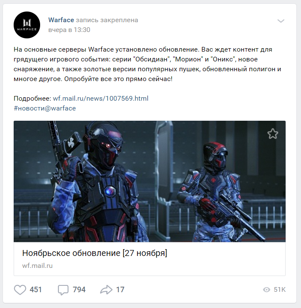The image size is (301, 308).
Task: Open the wf.mail.ru/news/1007569.html link
Action: [x=101, y=98]
